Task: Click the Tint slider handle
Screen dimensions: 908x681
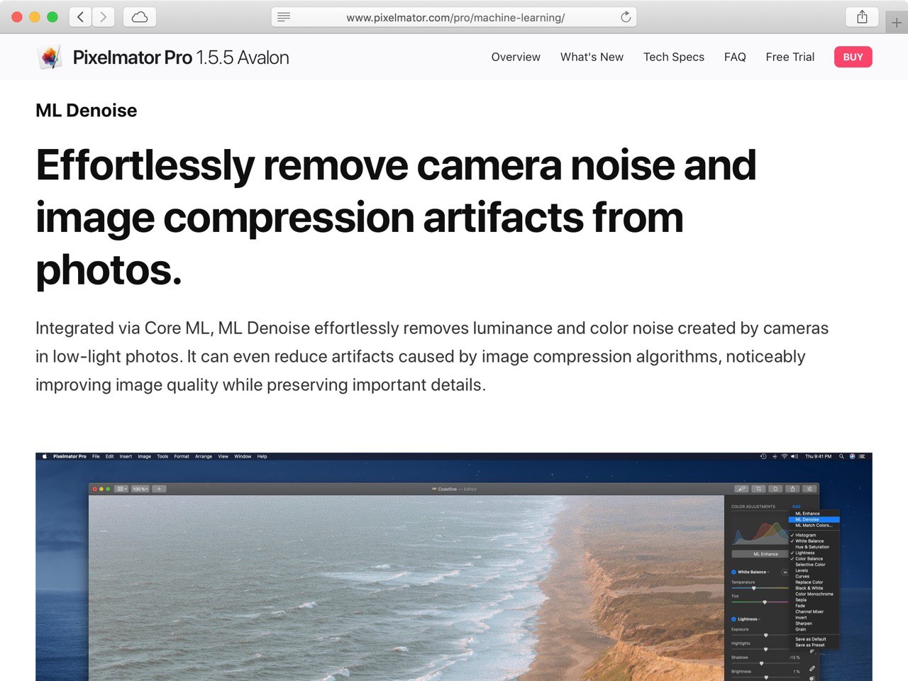Action: (765, 602)
